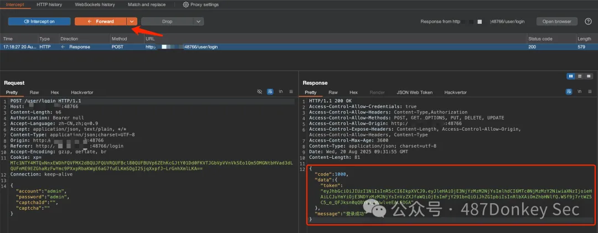Open the Request editor hamburger menu
The image size is (598, 233).
291,92
